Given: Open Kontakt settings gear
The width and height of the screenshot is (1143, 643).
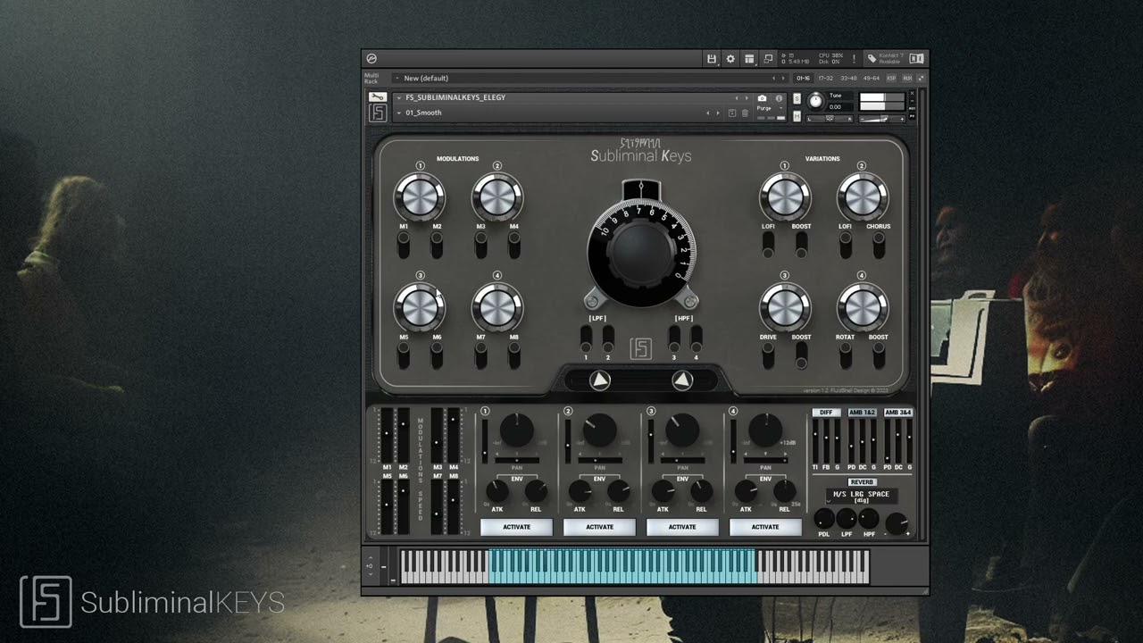Looking at the screenshot, I should 730,59.
